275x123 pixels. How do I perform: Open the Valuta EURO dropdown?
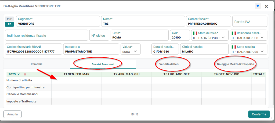(131, 49)
